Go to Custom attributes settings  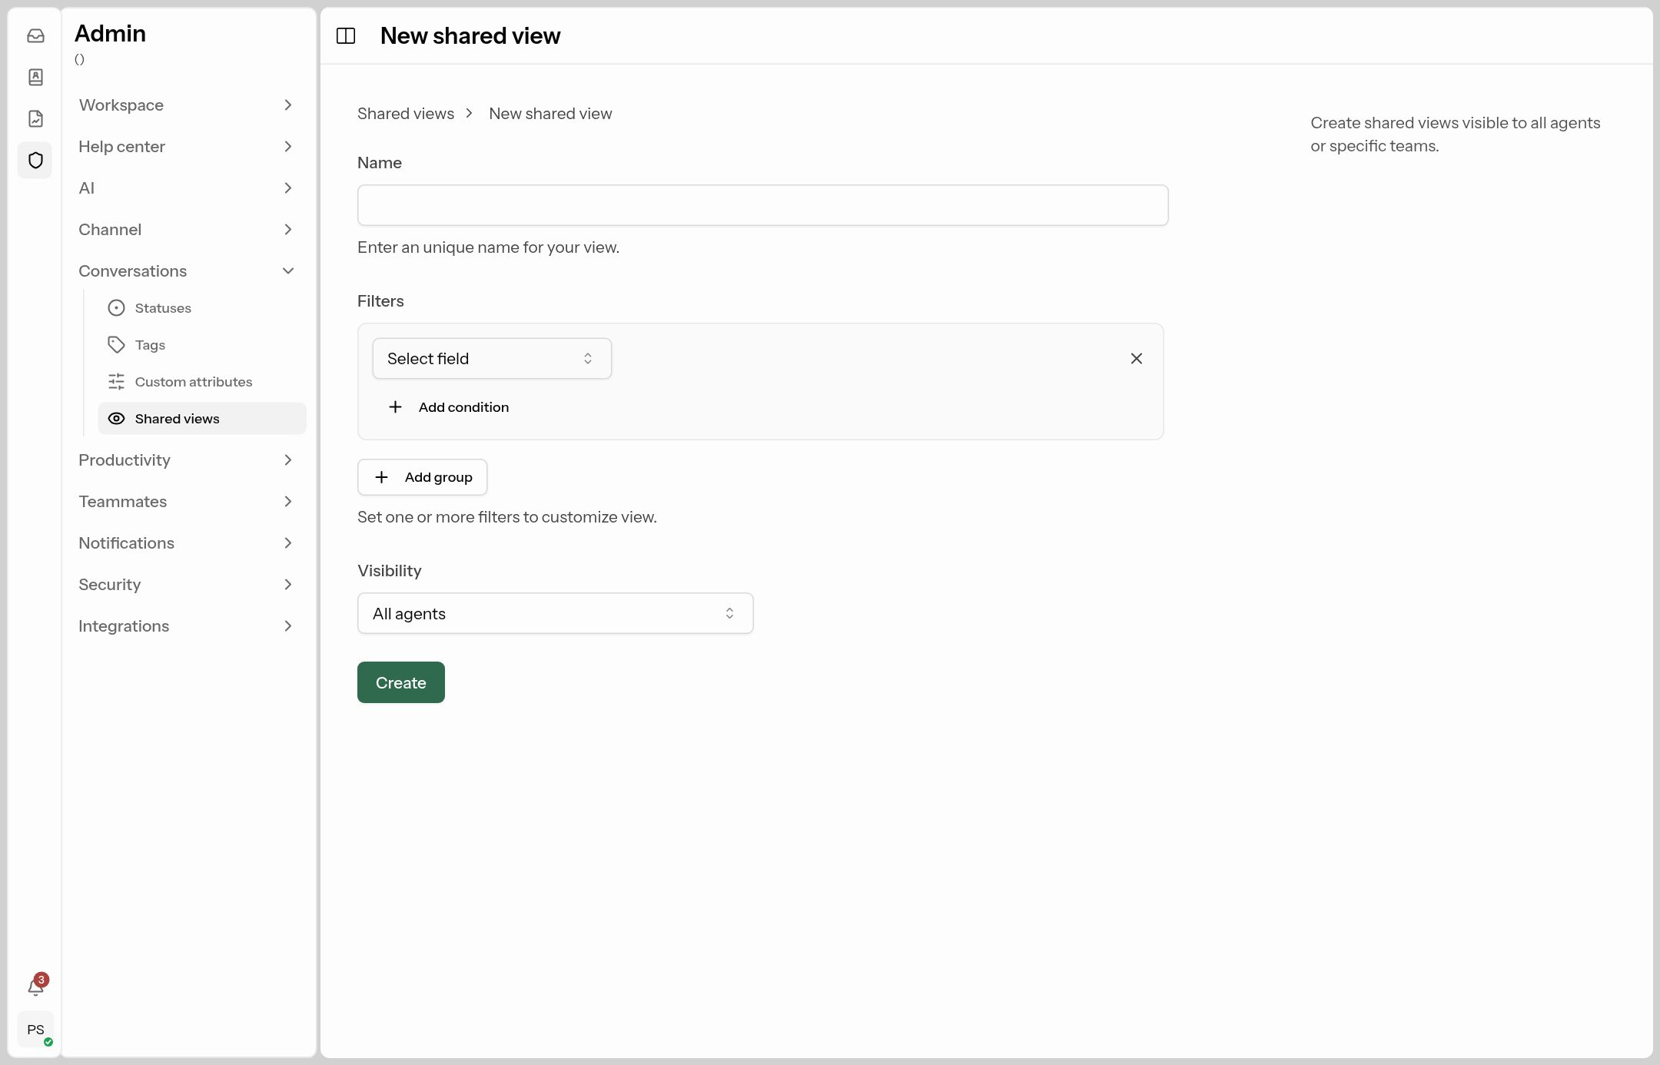[x=201, y=382]
